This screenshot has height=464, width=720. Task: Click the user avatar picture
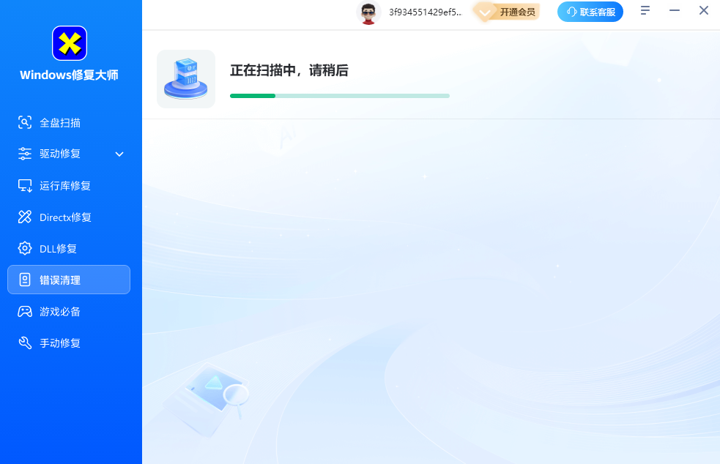(368, 12)
